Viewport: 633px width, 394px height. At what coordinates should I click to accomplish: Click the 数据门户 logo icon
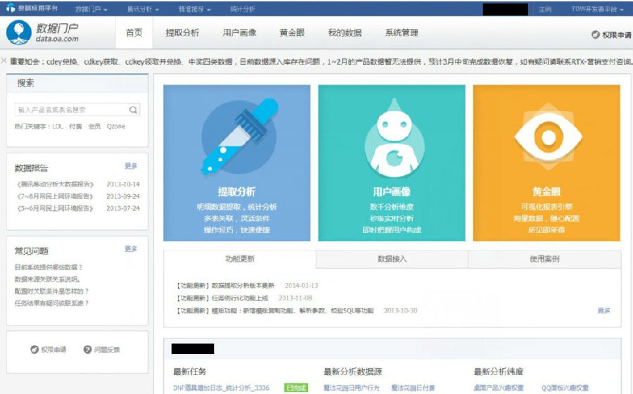[18, 32]
